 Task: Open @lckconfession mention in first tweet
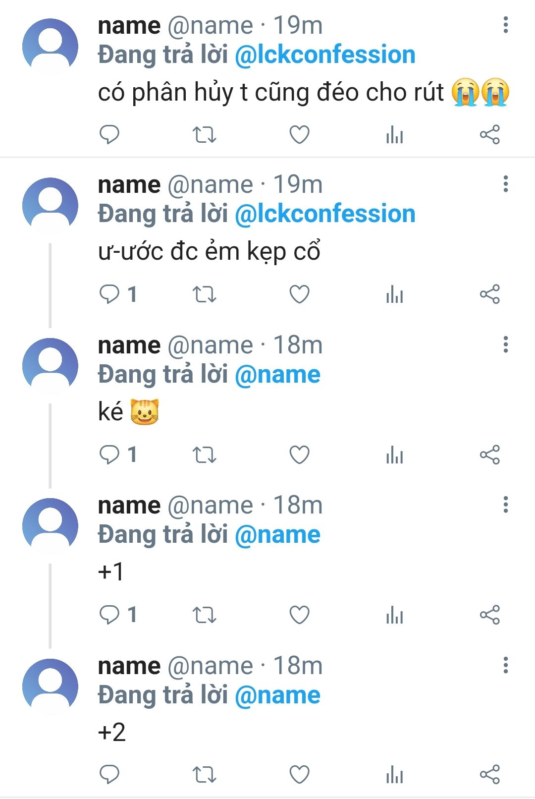[325, 55]
